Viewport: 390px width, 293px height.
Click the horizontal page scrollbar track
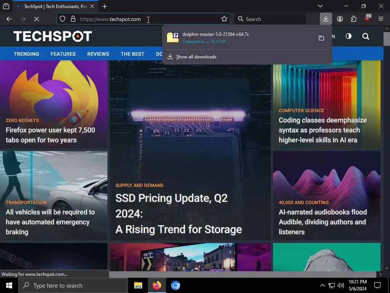coord(243,274)
